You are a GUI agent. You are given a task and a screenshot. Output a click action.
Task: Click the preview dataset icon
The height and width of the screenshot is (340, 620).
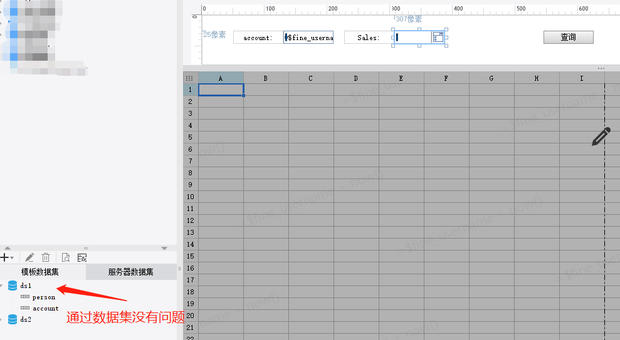(x=66, y=258)
